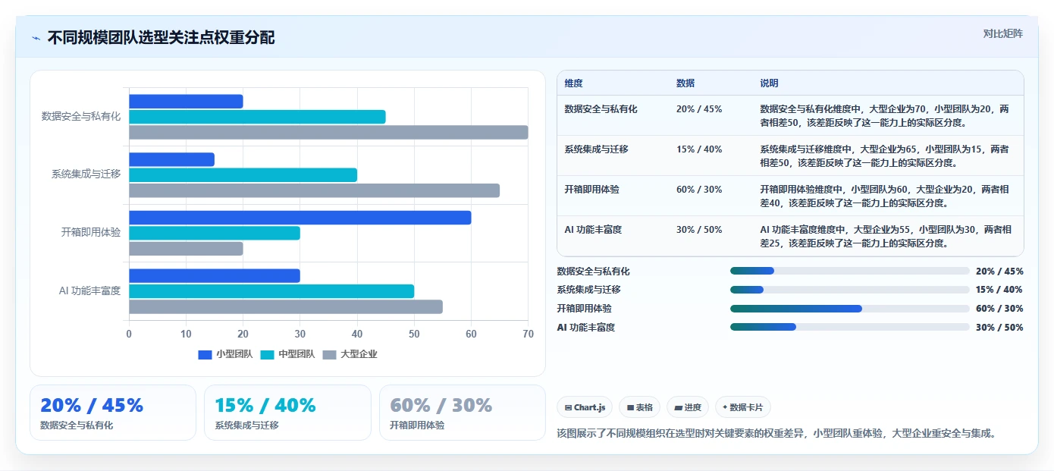
Task: Click the 开箱即用体验 progress bar
Action: (850, 309)
